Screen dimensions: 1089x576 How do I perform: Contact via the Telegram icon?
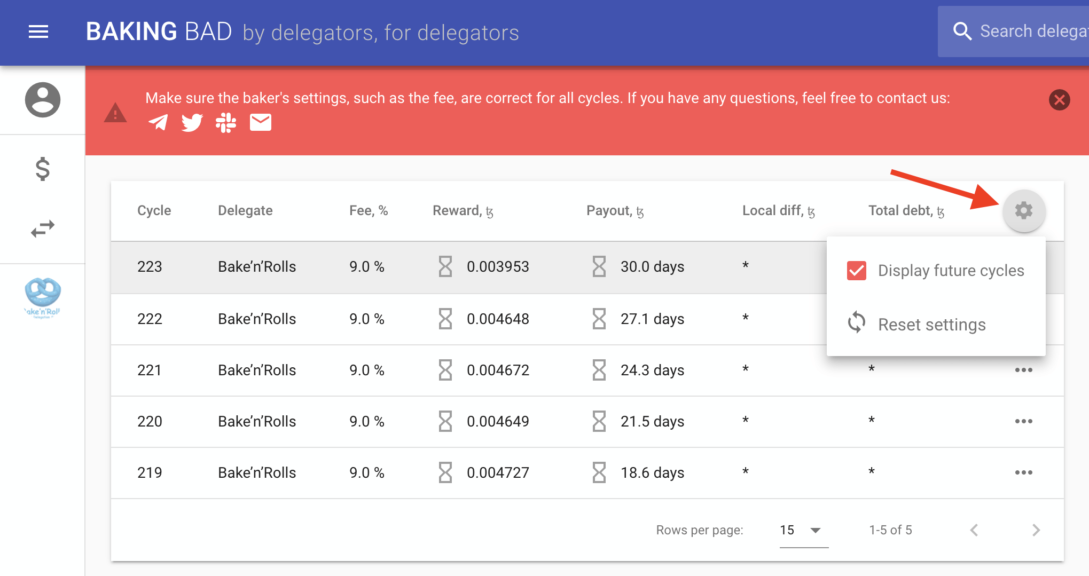tap(158, 122)
